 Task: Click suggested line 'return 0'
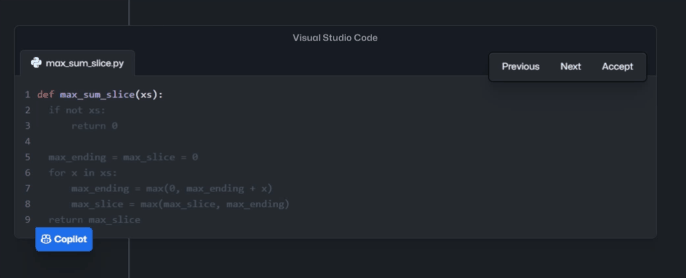tap(95, 126)
